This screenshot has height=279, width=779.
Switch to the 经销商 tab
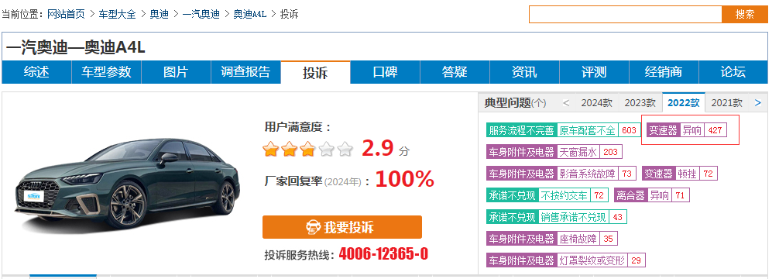tap(664, 72)
